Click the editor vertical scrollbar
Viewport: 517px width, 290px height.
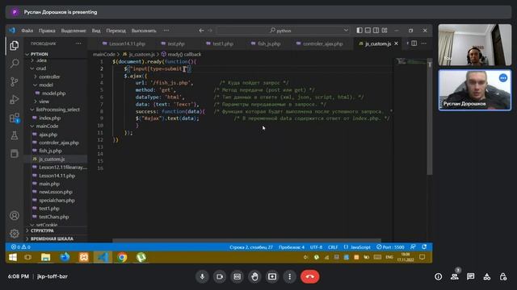coord(430,117)
